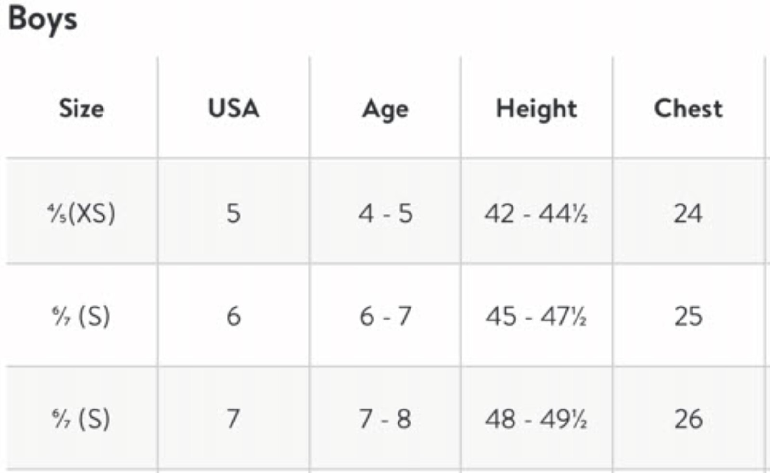Click chest value 25 cell
Image resolution: width=770 pixels, height=473 pixels.
688,316
